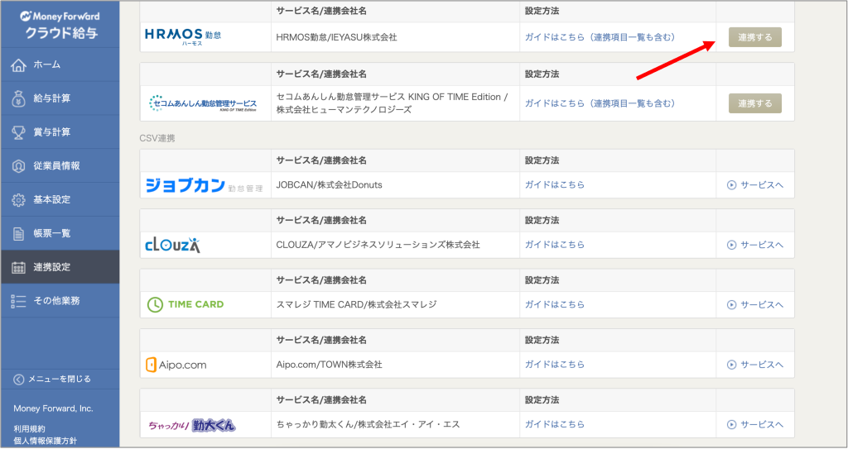Viewport: 848px width, 449px height.
Task: Go to スマレジ TIME CARD サービスへ link
Action: point(755,305)
